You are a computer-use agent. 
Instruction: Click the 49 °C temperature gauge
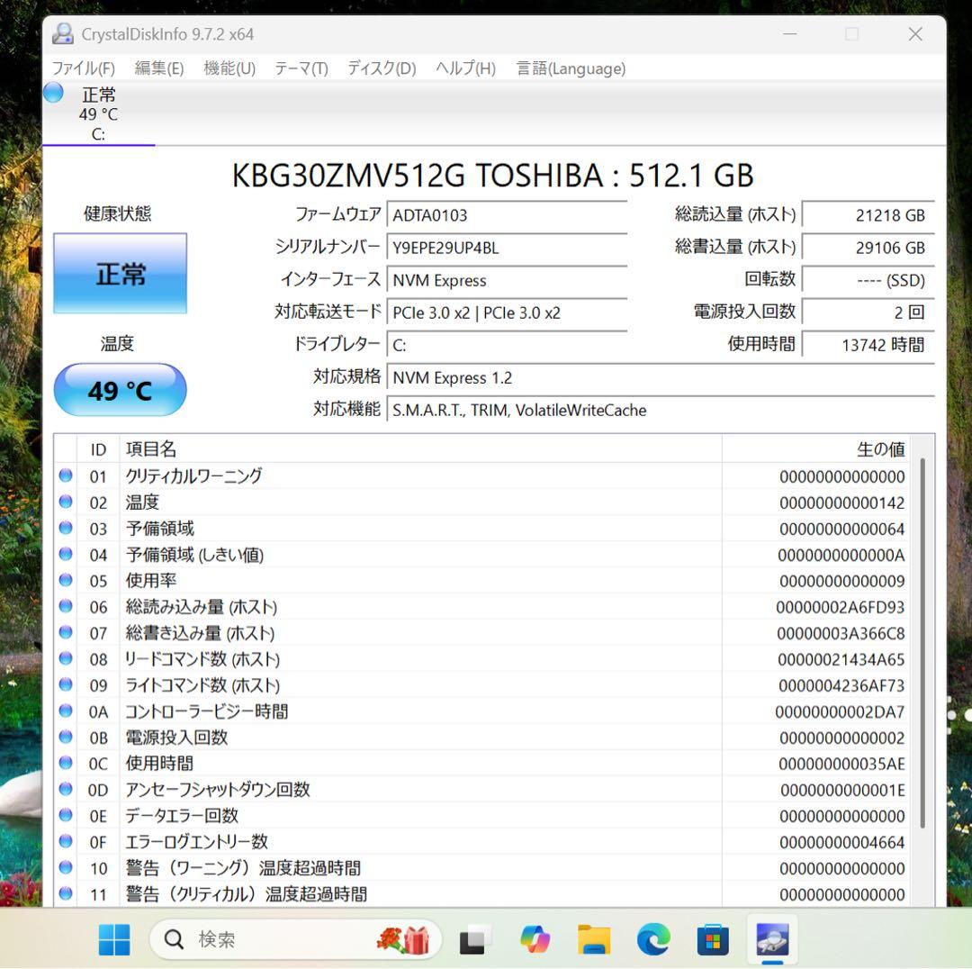point(120,389)
